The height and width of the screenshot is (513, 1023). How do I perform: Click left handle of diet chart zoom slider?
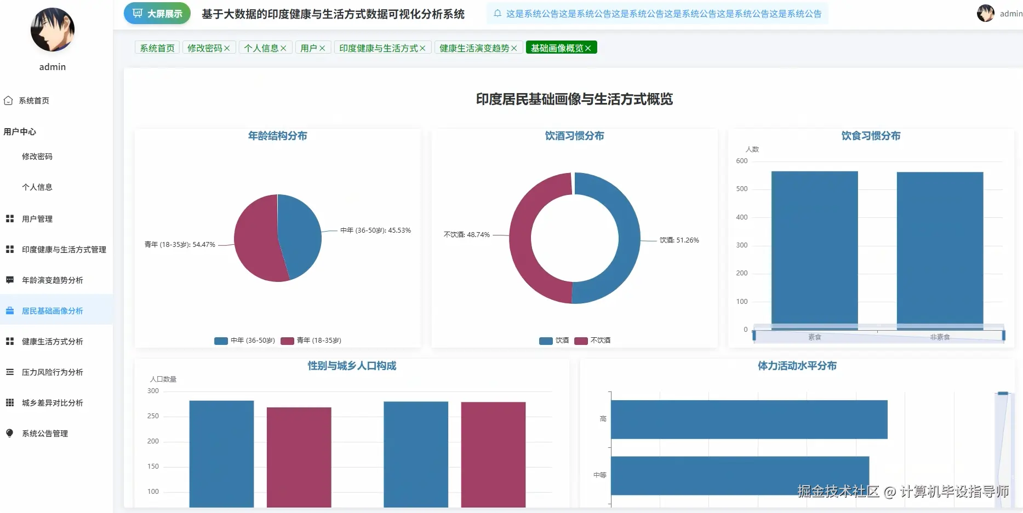coord(754,335)
